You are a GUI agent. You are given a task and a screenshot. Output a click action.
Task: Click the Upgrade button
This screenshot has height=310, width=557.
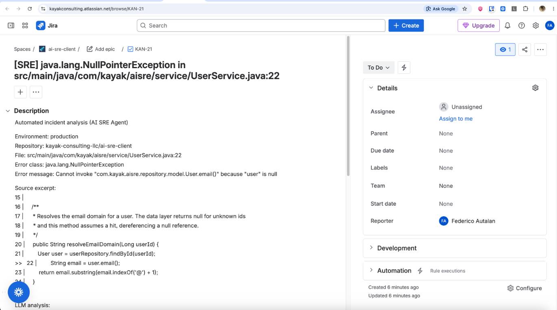[479, 26]
